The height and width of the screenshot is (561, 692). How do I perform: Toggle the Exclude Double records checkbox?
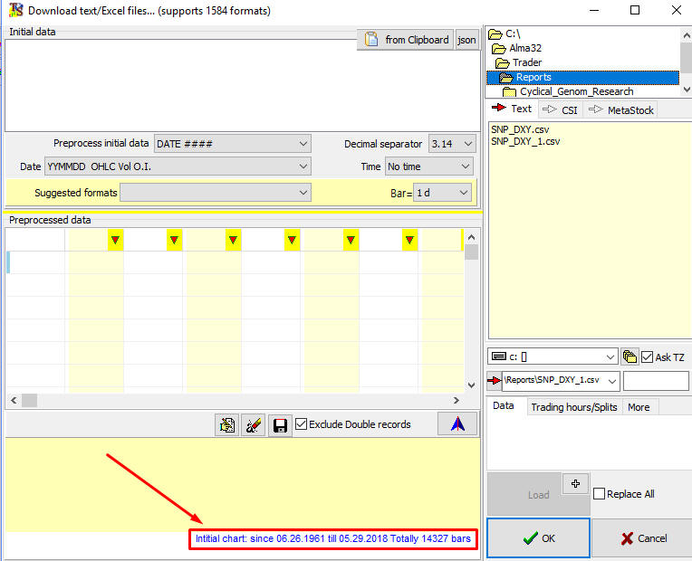[302, 424]
